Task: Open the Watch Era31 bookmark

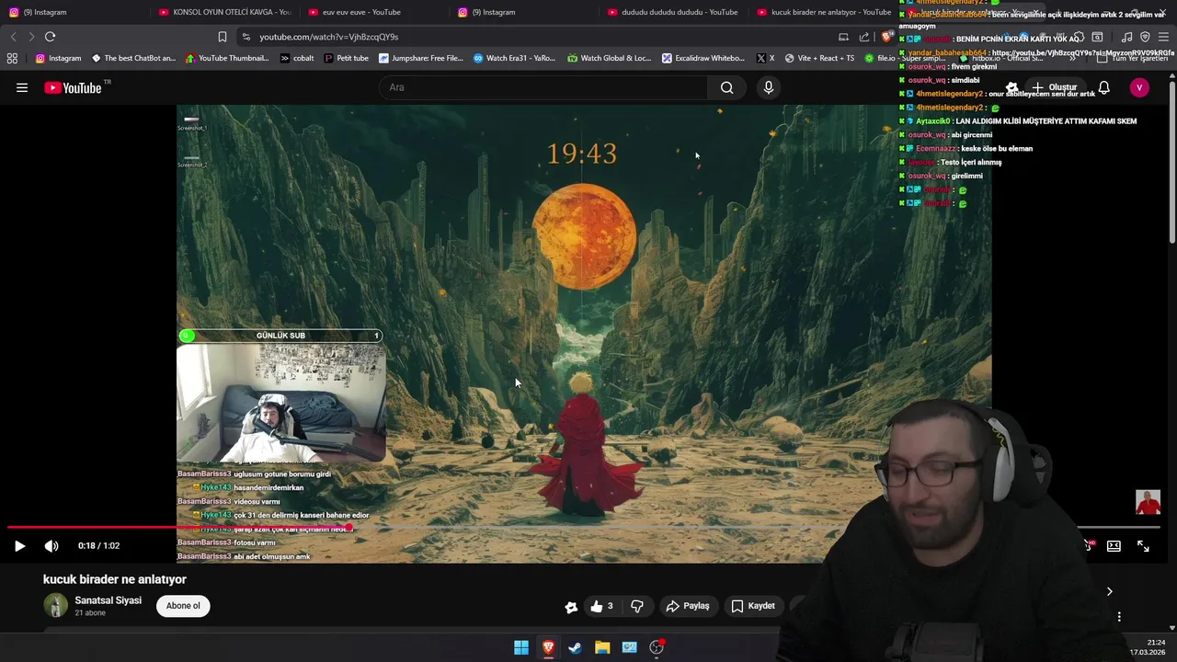Action: tap(514, 58)
